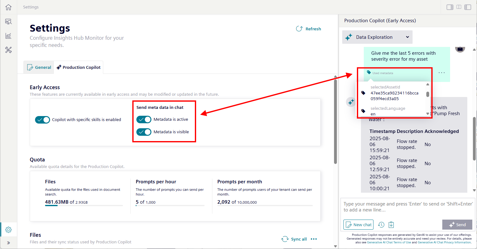This screenshot has width=477, height=249.
Task: Start a New chat
Action: pos(358,225)
